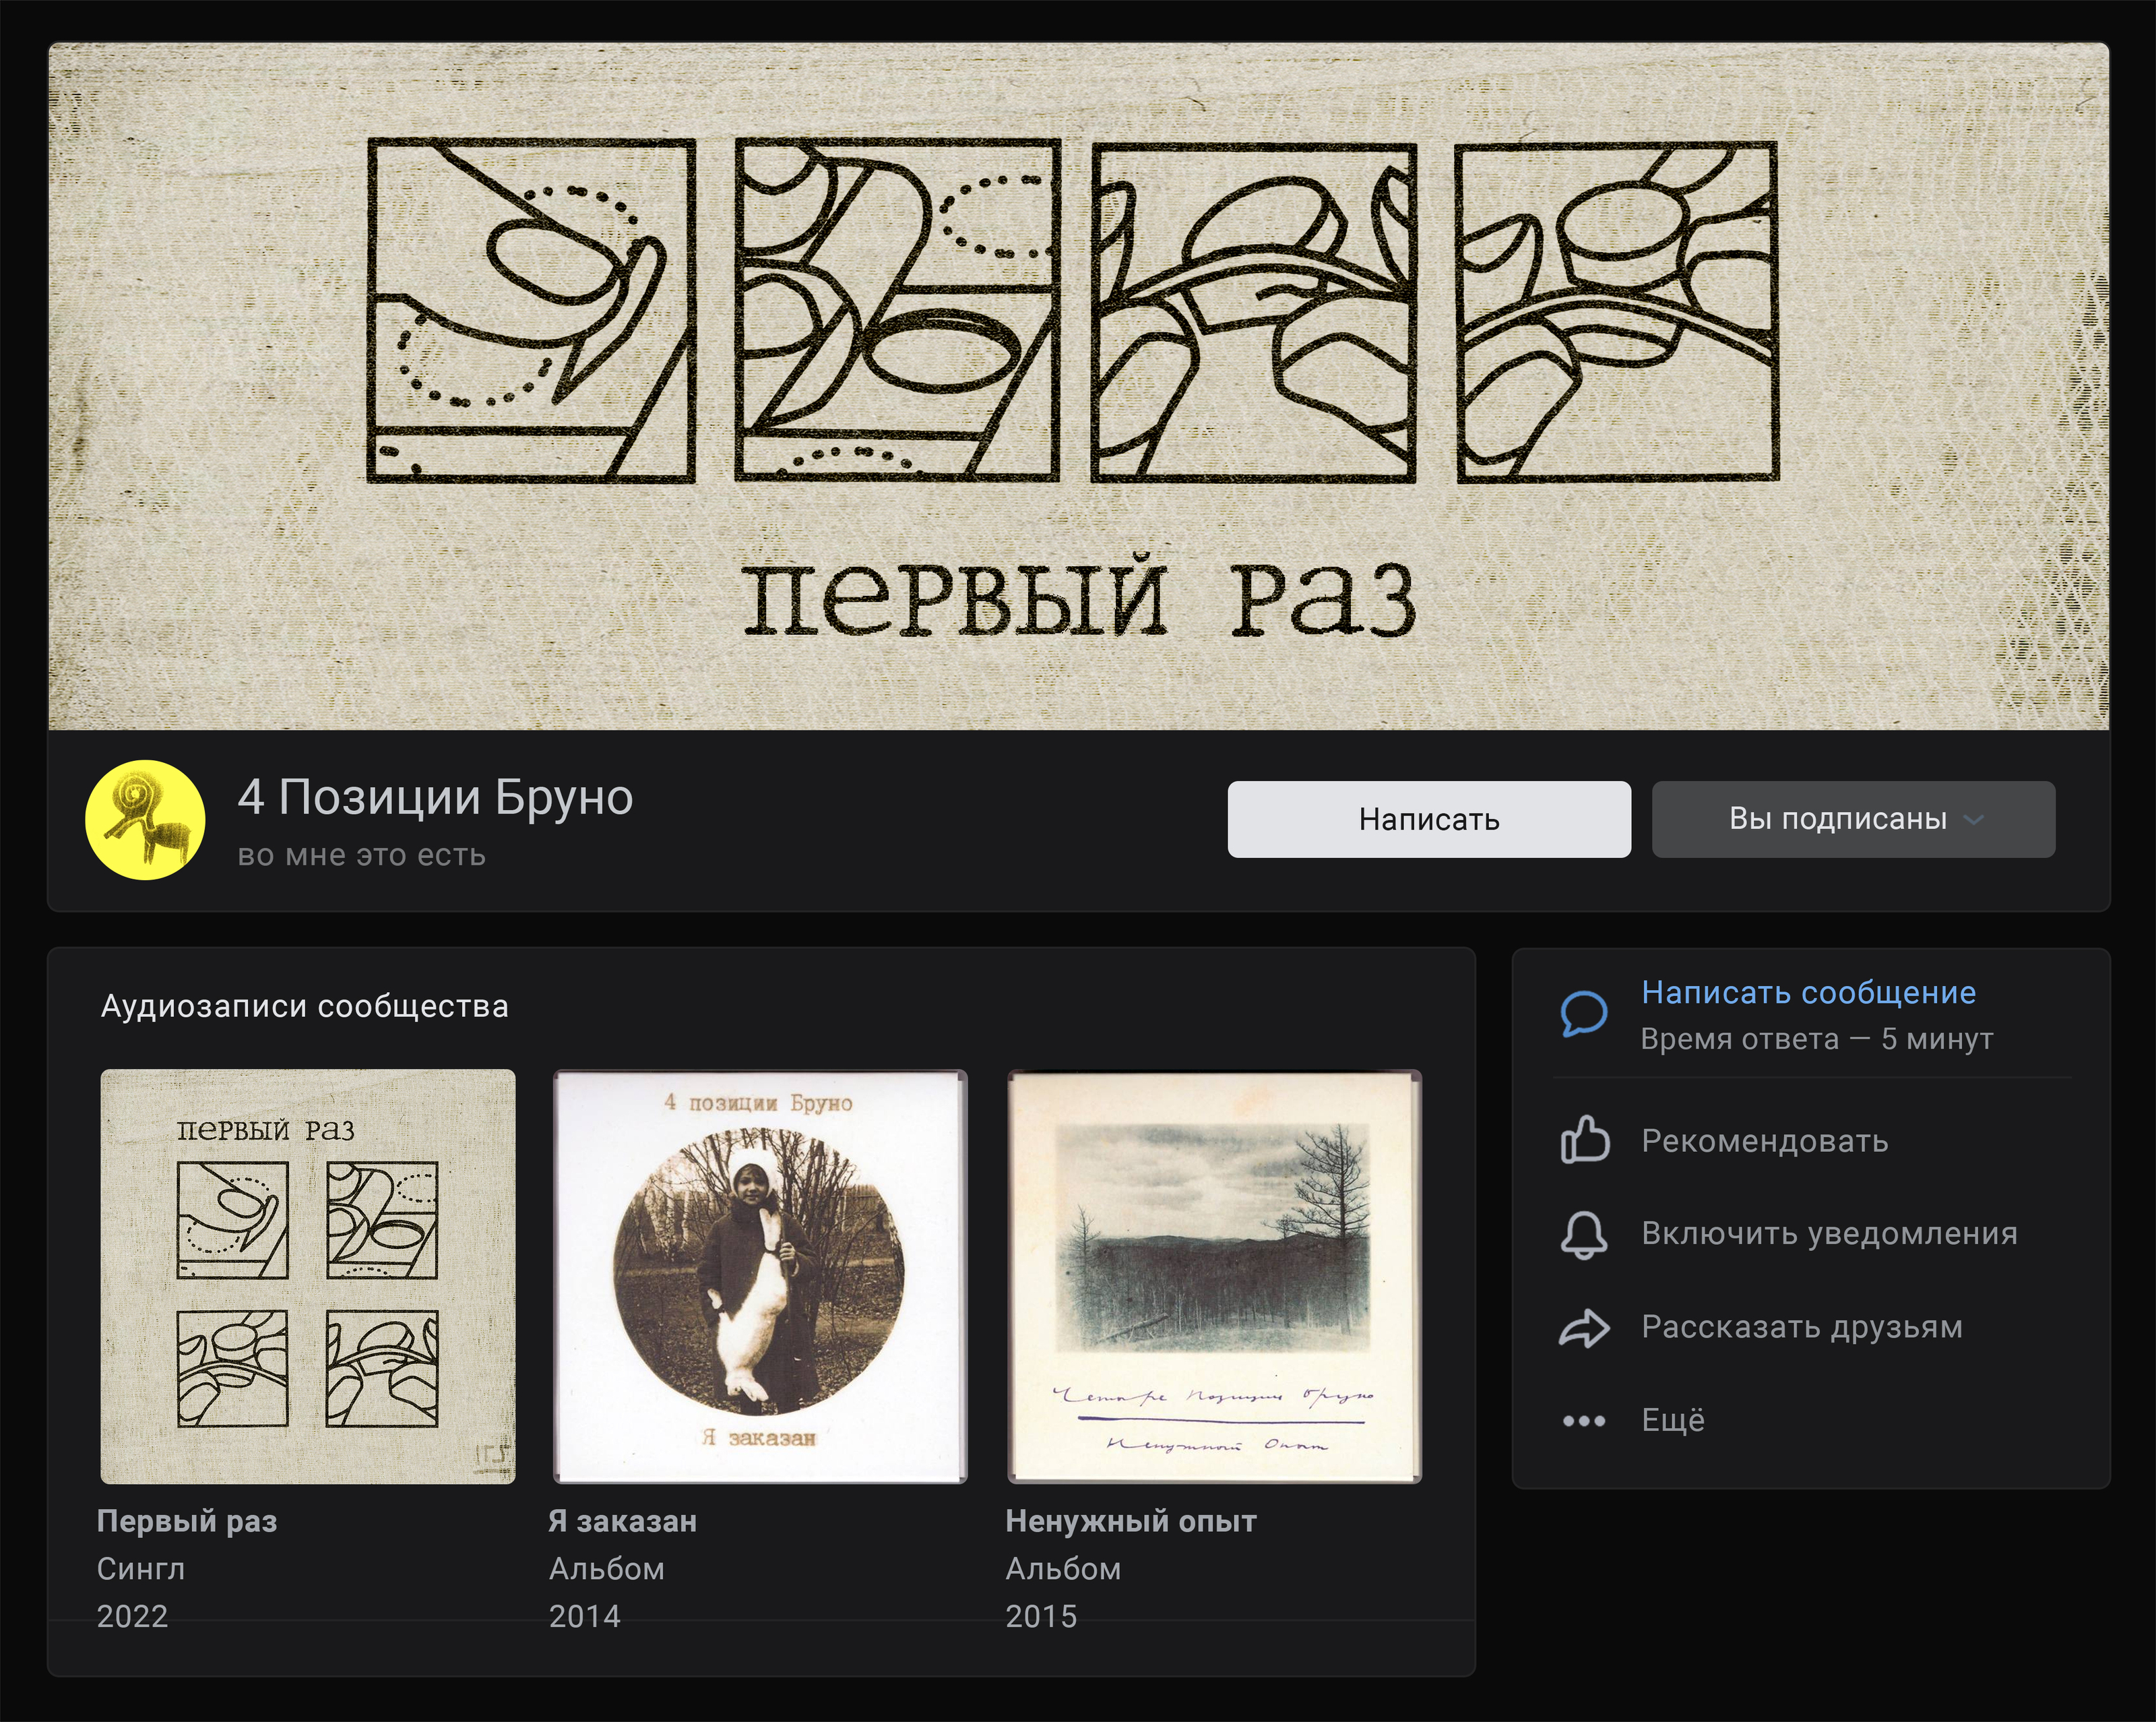This screenshot has height=1722, width=2156.
Task: Select Рекомендовать menu entry
Action: (1764, 1140)
